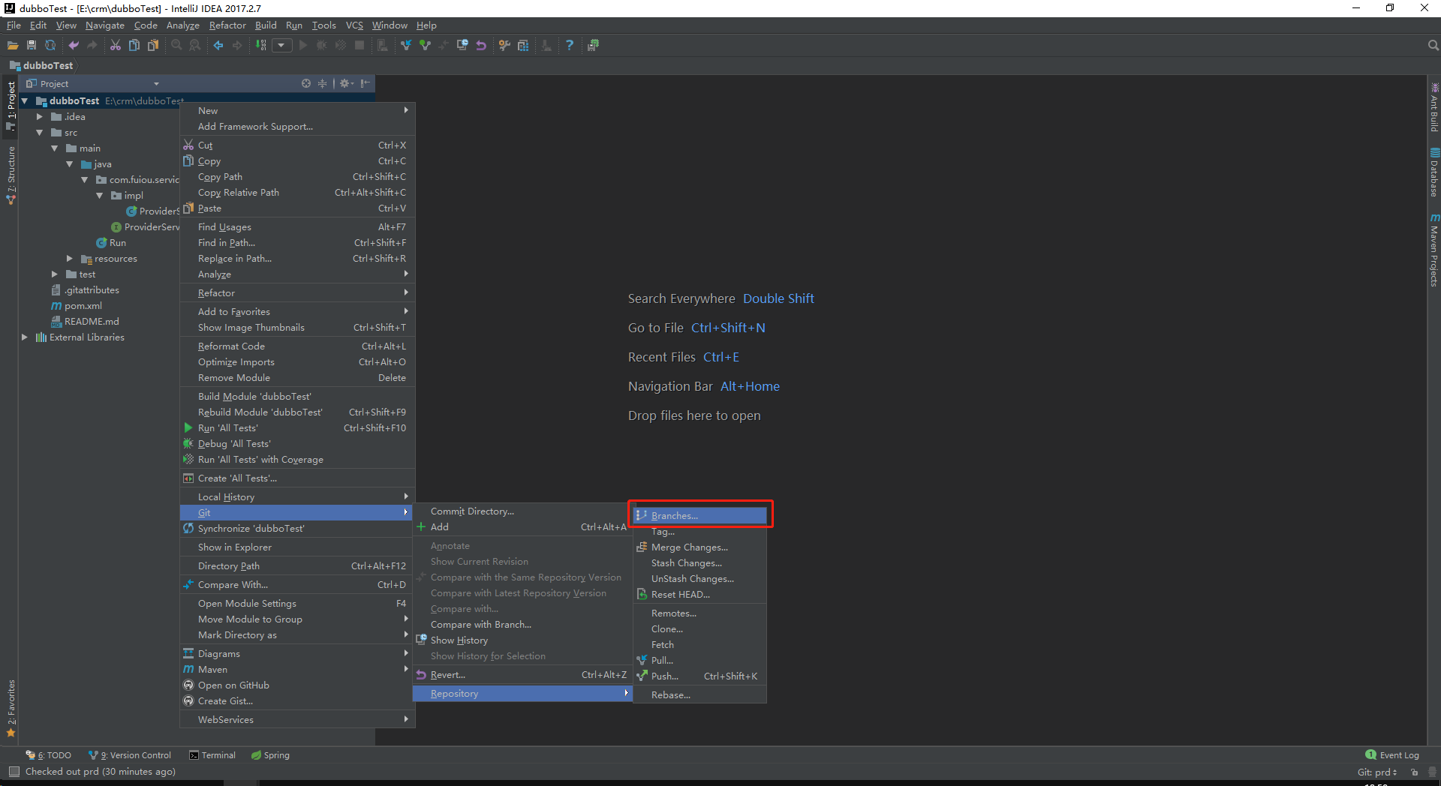1441x786 pixels.
Task: Click the Scroll from Source target icon
Action: (306, 83)
